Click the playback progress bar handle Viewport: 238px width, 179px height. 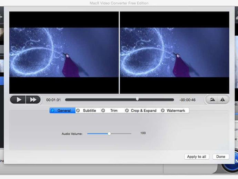(137, 99)
